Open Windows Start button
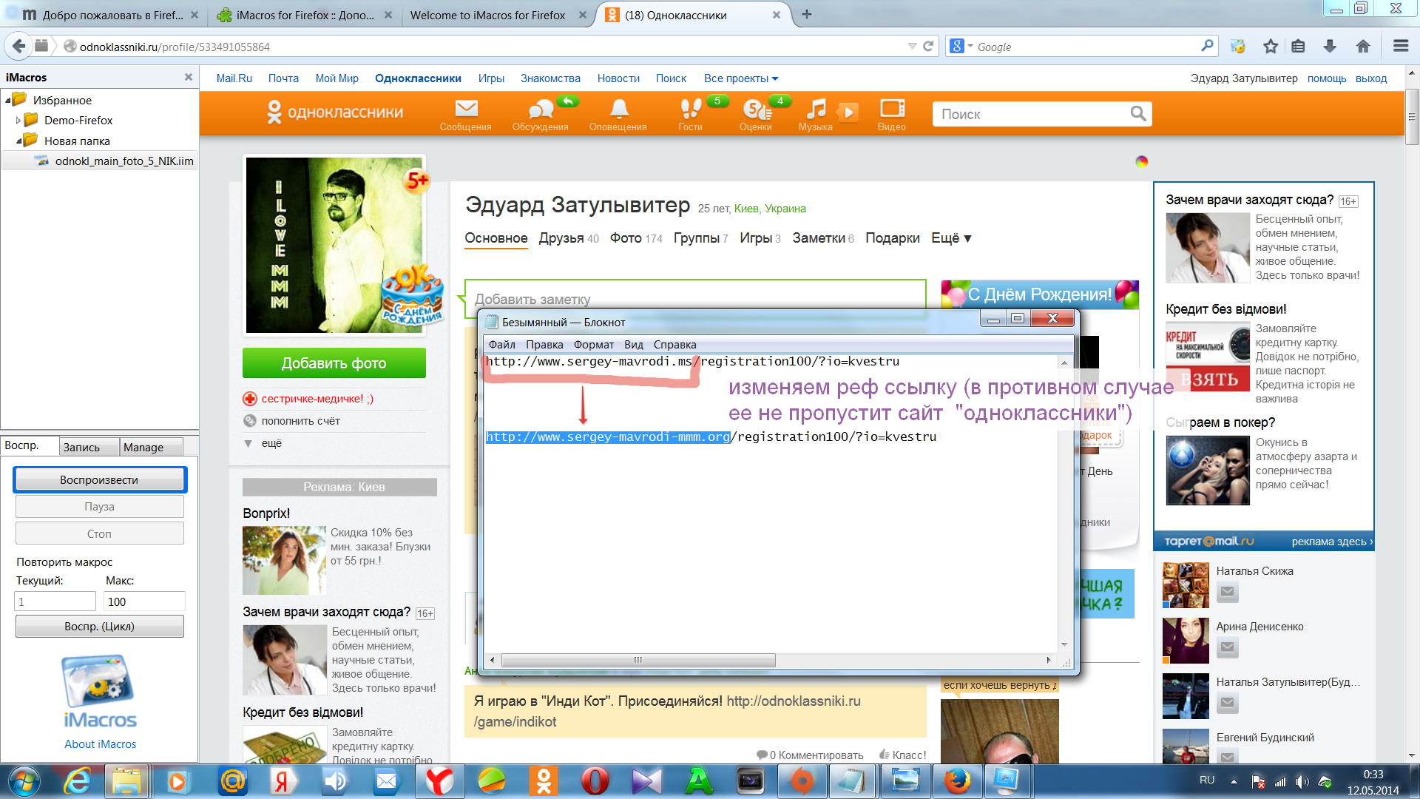 pyautogui.click(x=24, y=781)
